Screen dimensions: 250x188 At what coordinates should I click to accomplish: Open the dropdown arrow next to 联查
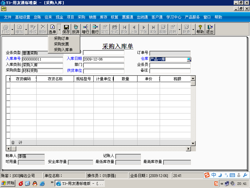pos(193,29)
